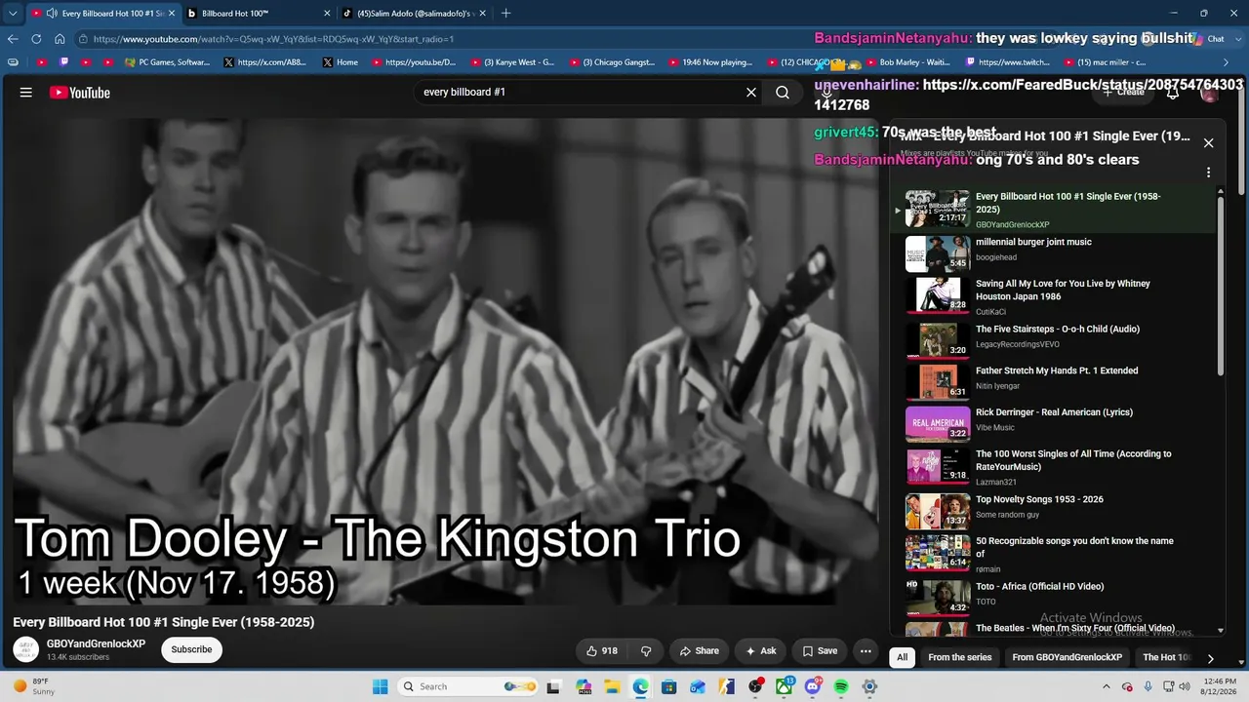Like the video with 918 likes
Viewport: 1249px width, 702px height.
click(x=601, y=651)
